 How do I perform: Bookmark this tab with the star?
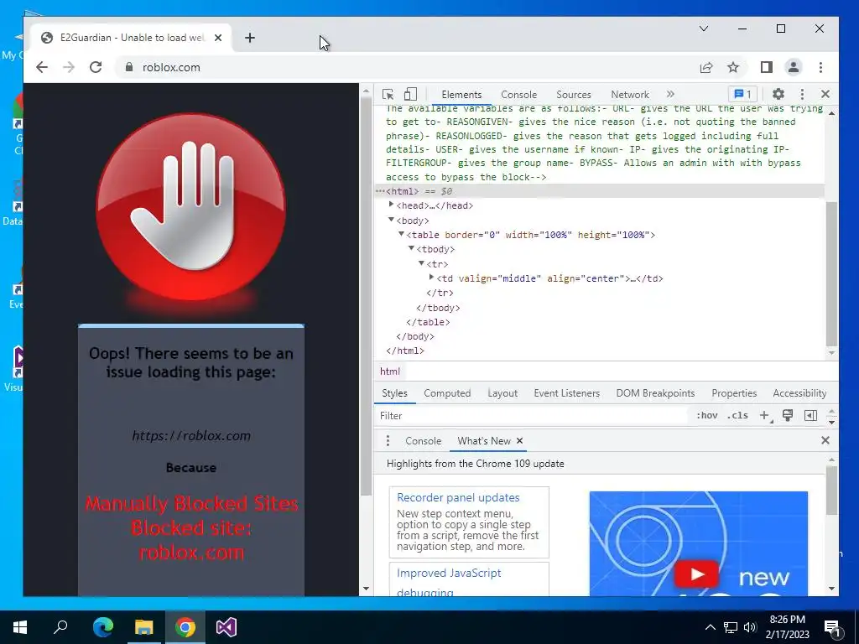pos(733,67)
